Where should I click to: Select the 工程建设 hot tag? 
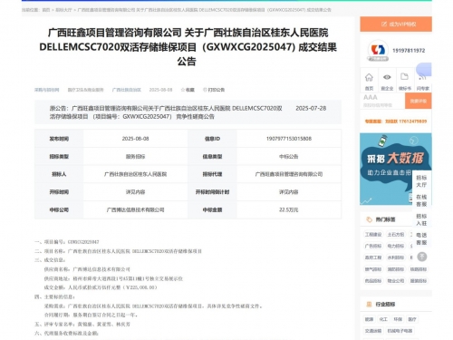pyautogui.click(x=373, y=235)
